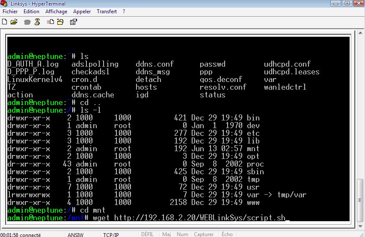Click the D_AUTH_A.log file name
This screenshot has height=237, width=365.
coord(33,64)
